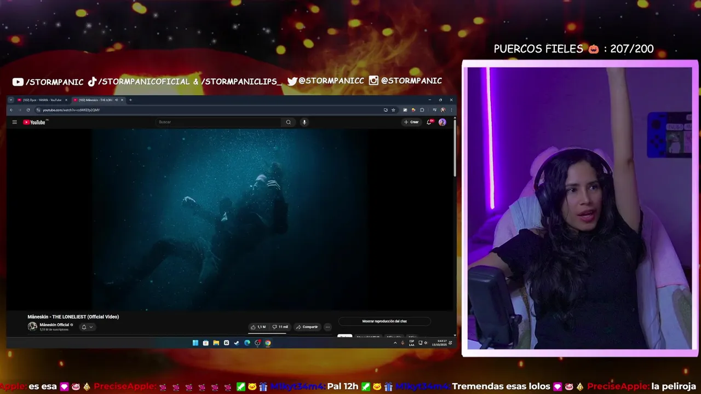The height and width of the screenshot is (394, 701).
Task: Open a new browser tab
Action: click(130, 100)
